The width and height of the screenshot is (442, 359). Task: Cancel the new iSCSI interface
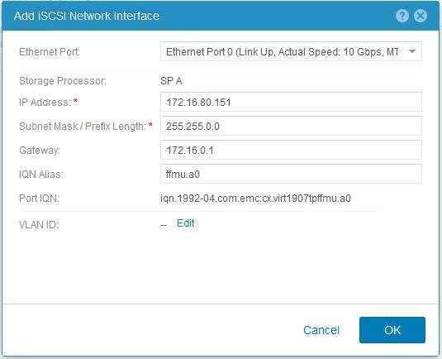point(321,330)
